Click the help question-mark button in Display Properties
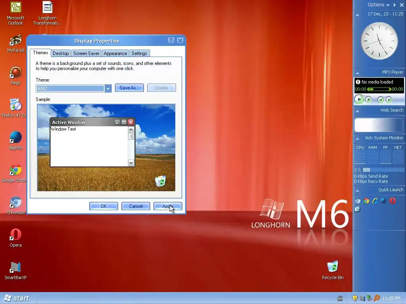This screenshot has height=304, width=406. pos(171,41)
